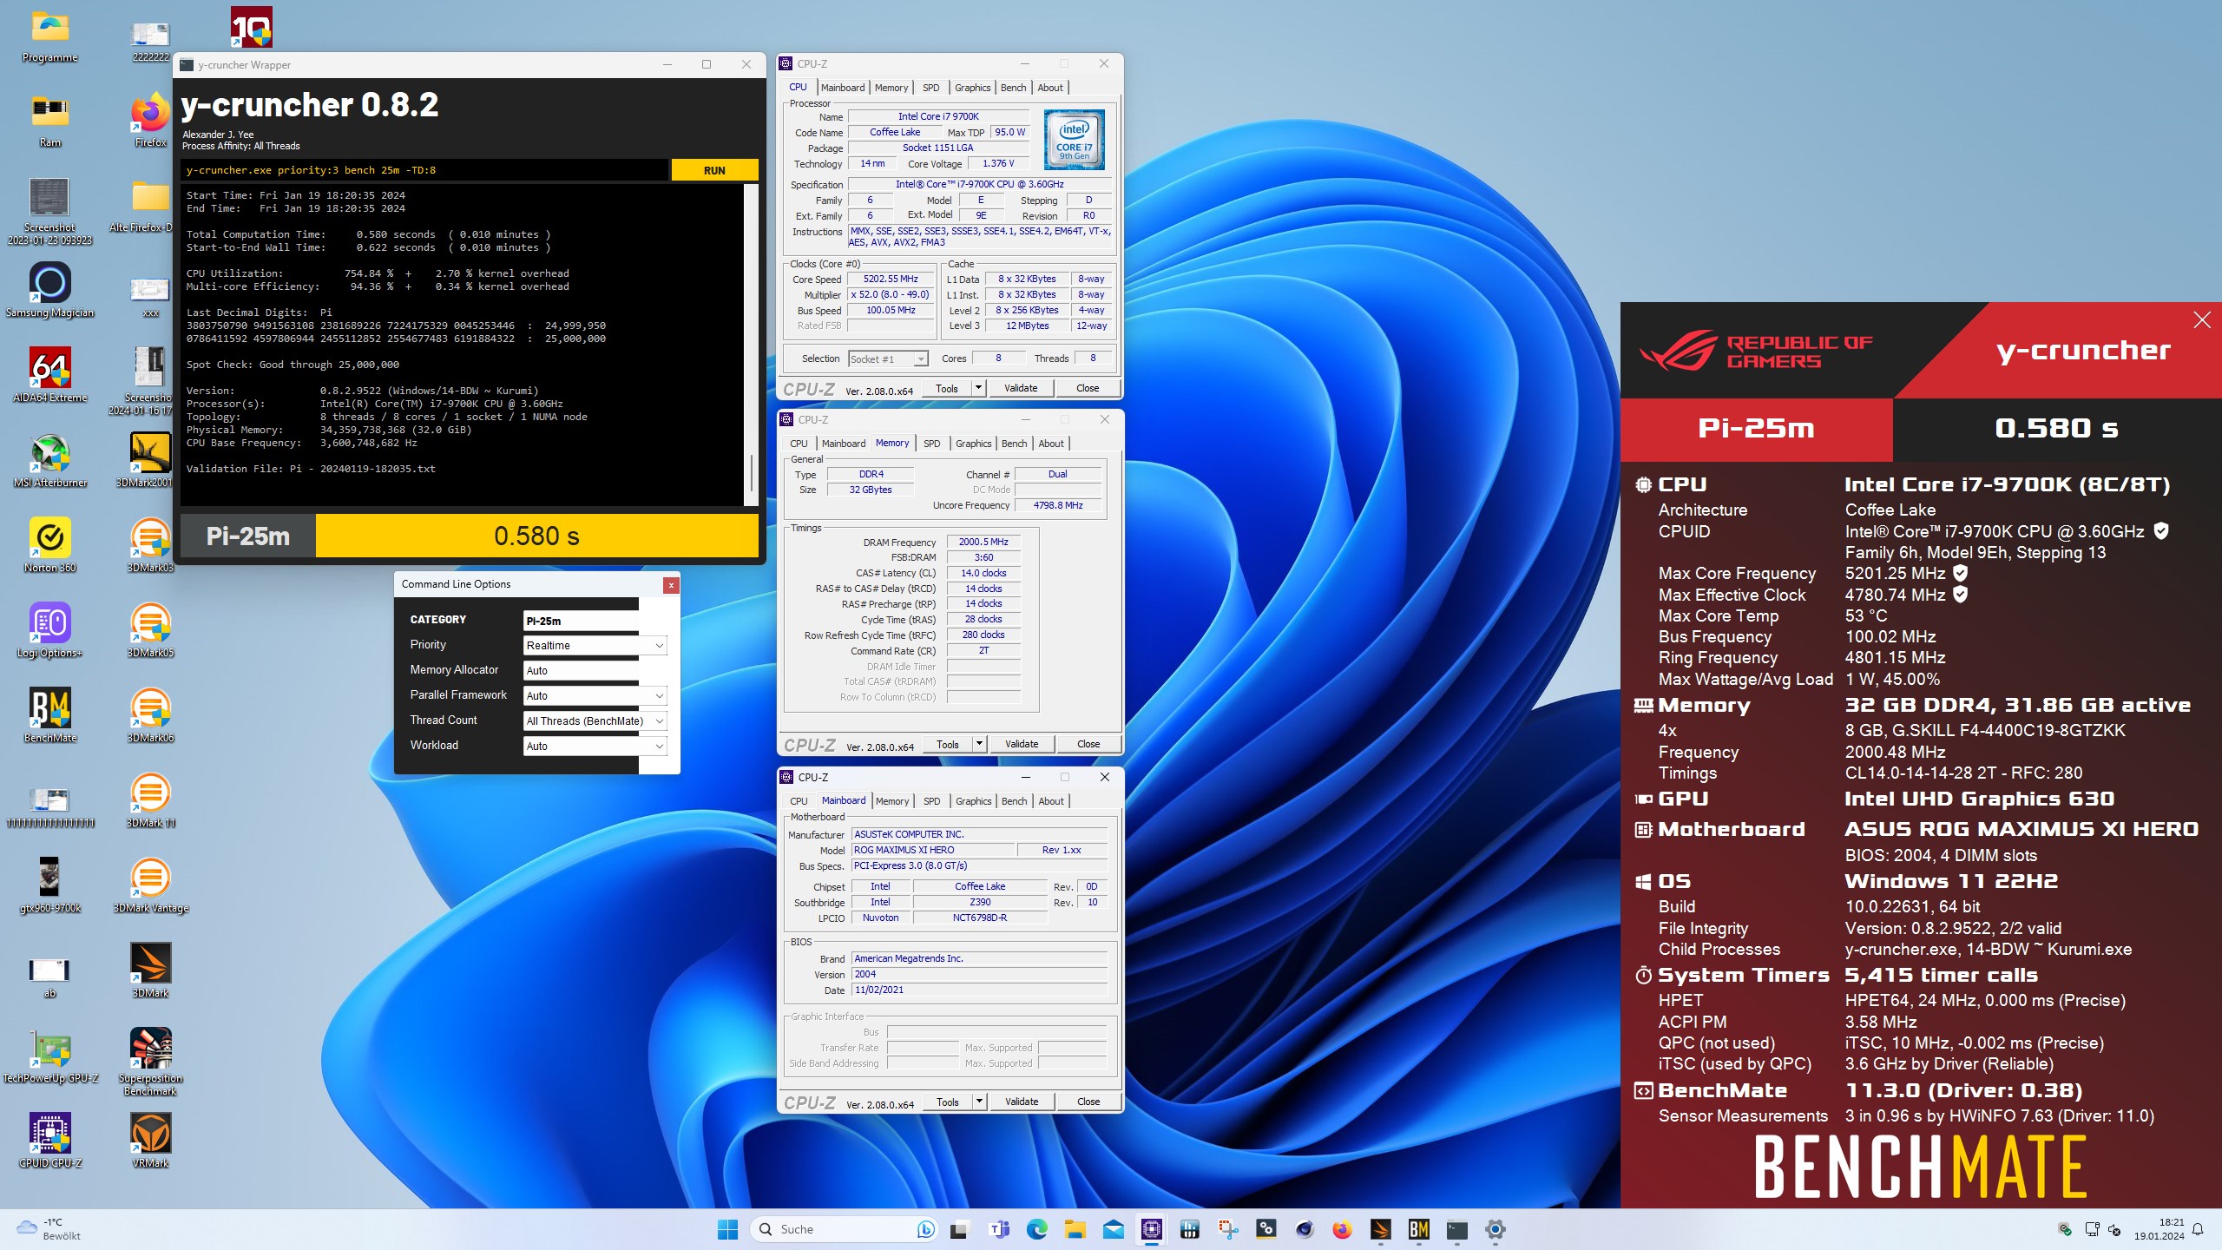Expand the Workload dropdown
Image resolution: width=2222 pixels, height=1250 pixels.
click(x=660, y=746)
